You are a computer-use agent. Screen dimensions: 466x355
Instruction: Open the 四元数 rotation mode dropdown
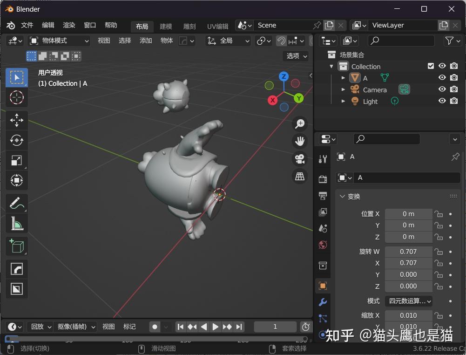coord(408,301)
